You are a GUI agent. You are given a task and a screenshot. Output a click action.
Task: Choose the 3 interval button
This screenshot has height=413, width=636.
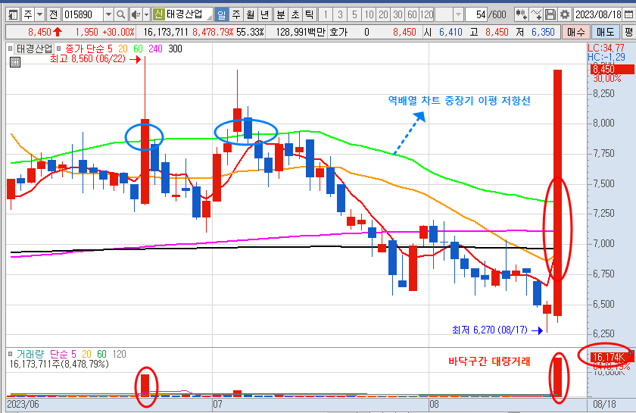[x=340, y=15]
